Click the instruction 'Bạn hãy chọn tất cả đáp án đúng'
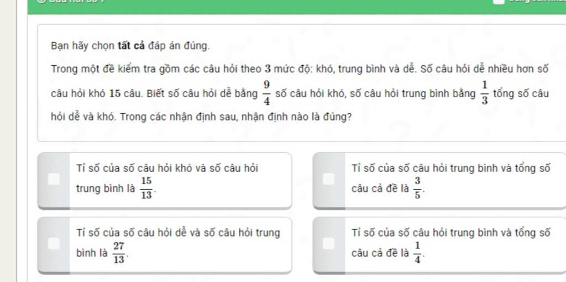The width and height of the screenshot is (566, 282). click(130, 46)
